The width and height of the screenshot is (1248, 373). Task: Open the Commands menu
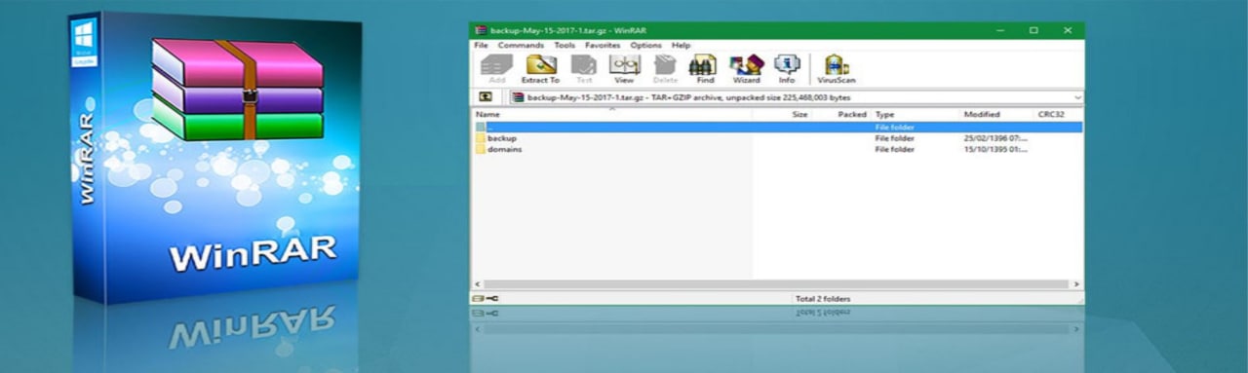coord(521,45)
